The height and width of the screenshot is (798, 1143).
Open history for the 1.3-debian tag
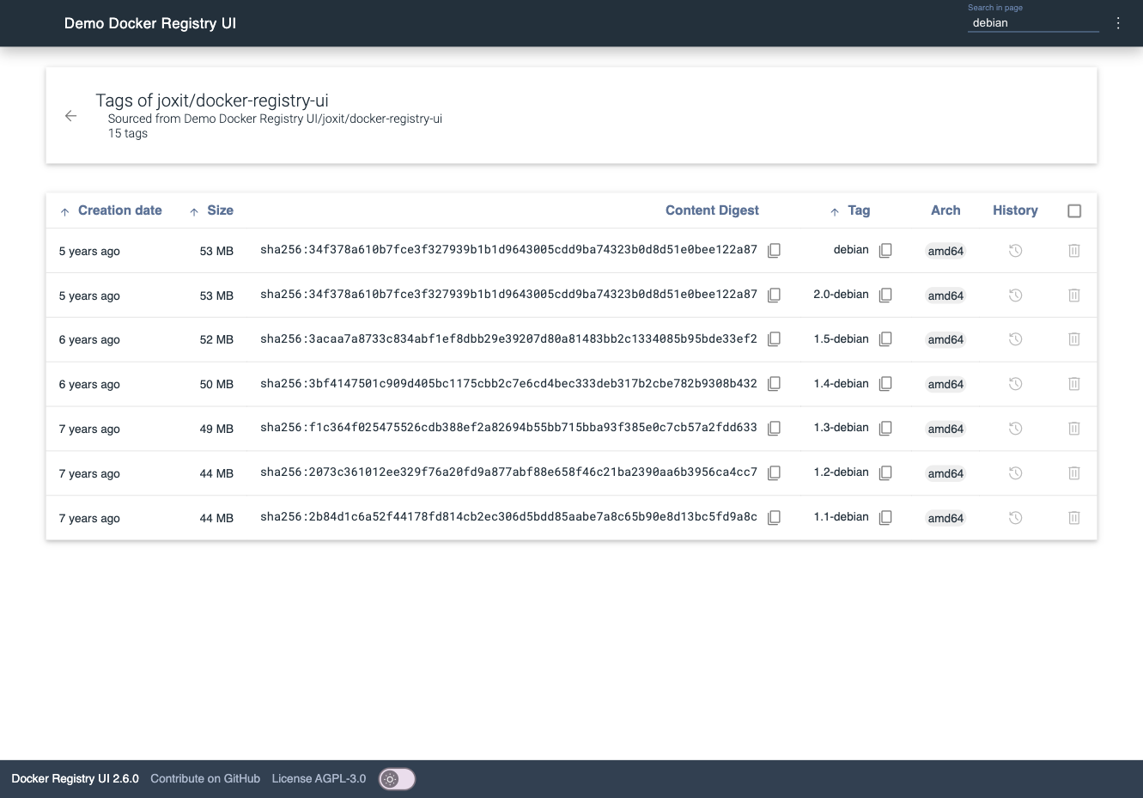(x=1015, y=428)
